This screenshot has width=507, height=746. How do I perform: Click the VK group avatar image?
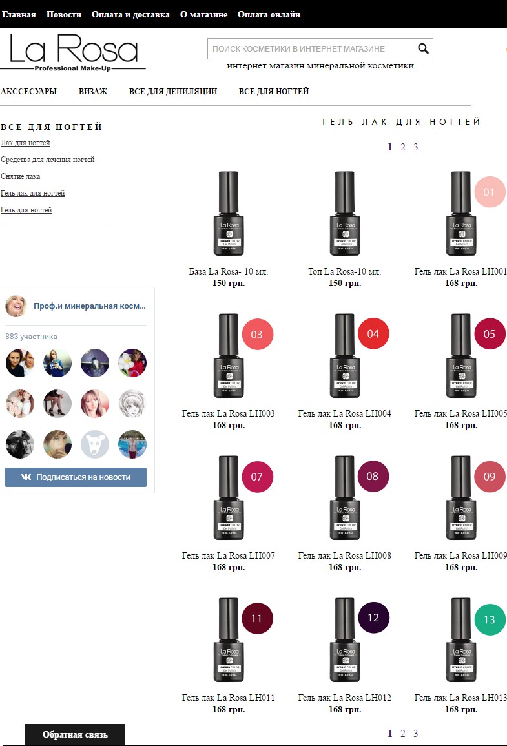pos(16,306)
